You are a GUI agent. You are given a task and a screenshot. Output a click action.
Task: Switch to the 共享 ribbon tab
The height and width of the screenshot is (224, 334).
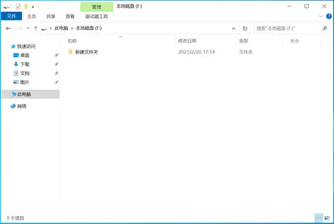point(51,16)
